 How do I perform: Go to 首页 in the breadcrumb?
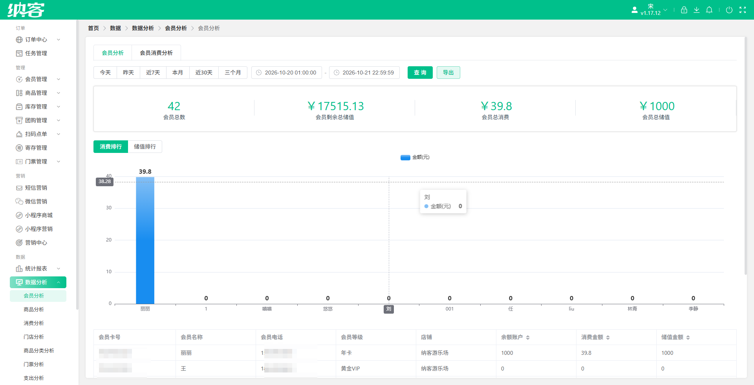93,28
